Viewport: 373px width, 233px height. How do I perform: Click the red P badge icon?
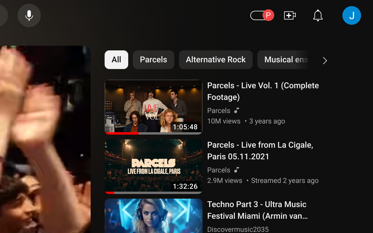point(268,15)
